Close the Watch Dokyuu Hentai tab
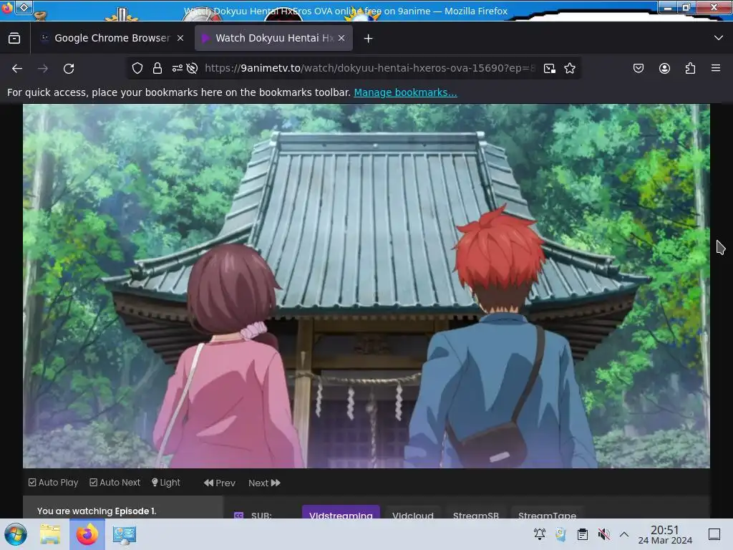Image resolution: width=733 pixels, height=550 pixels. click(341, 39)
